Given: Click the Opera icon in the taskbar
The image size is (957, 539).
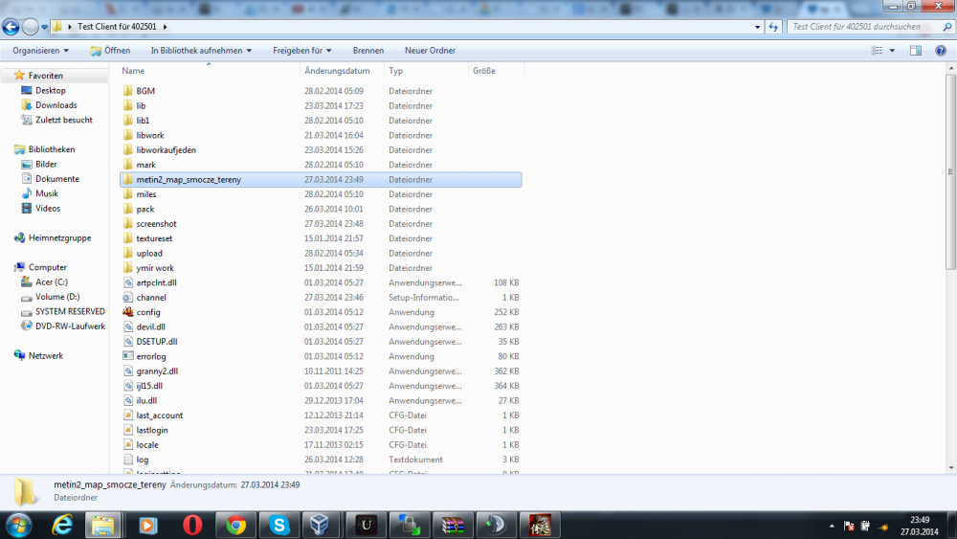Looking at the screenshot, I should click(192, 525).
